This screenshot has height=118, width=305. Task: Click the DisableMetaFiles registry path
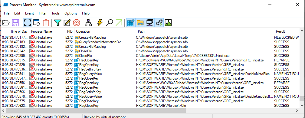203,74
